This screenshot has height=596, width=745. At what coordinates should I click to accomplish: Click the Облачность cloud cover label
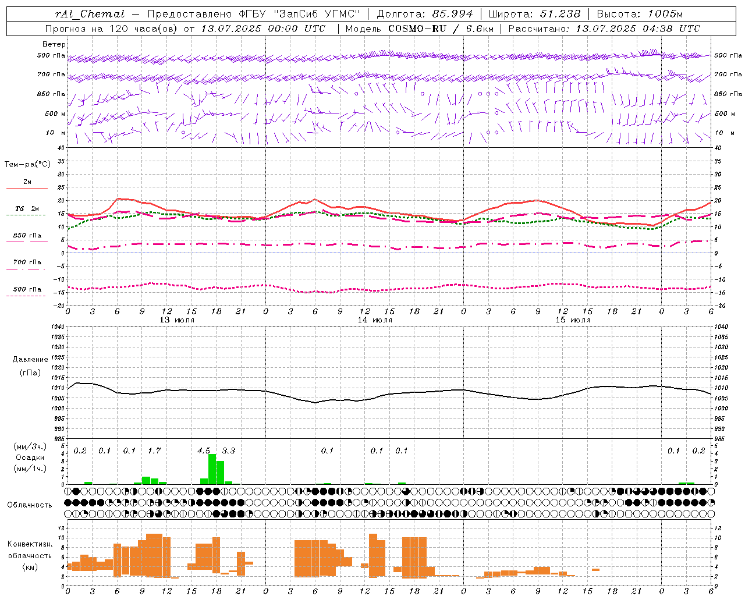click(30, 505)
